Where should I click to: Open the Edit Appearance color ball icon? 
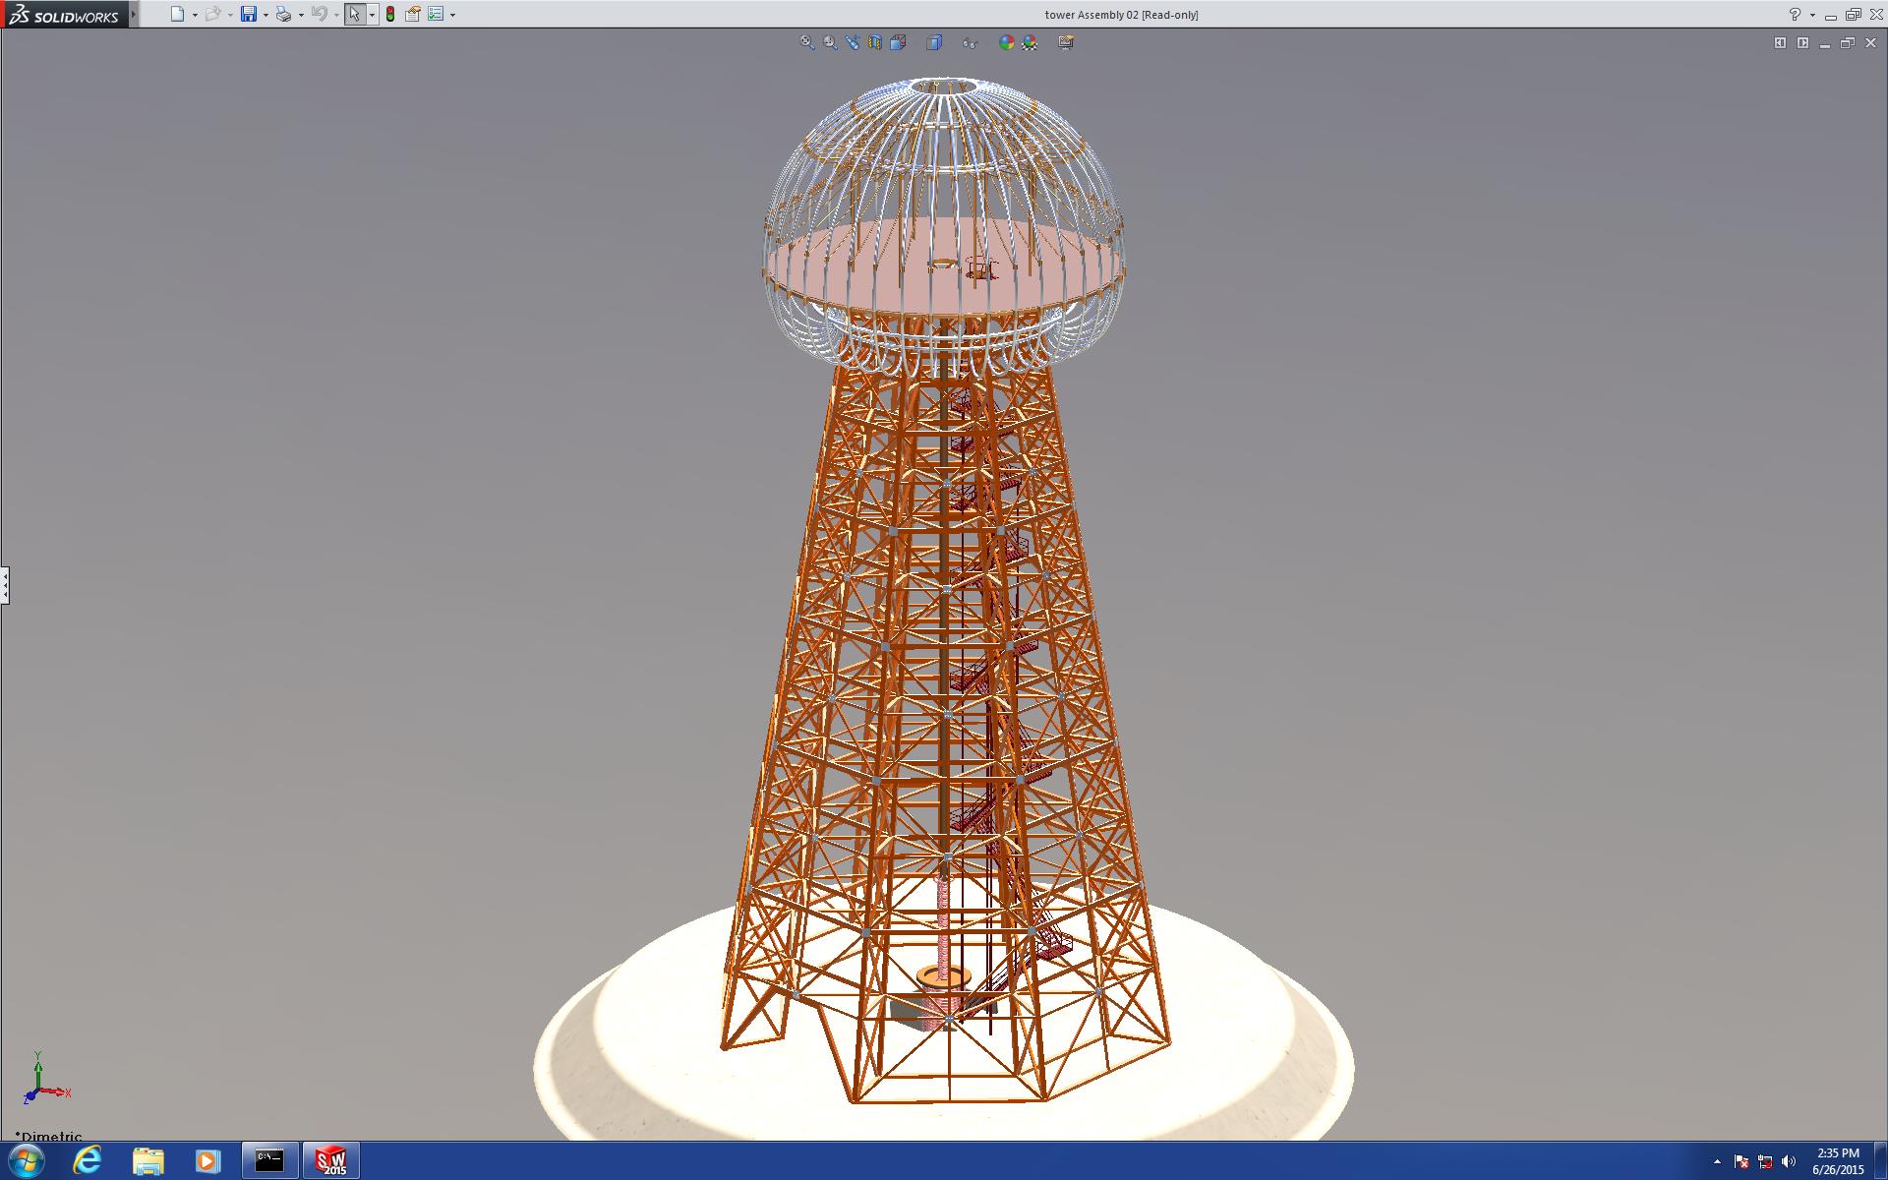click(x=1006, y=42)
